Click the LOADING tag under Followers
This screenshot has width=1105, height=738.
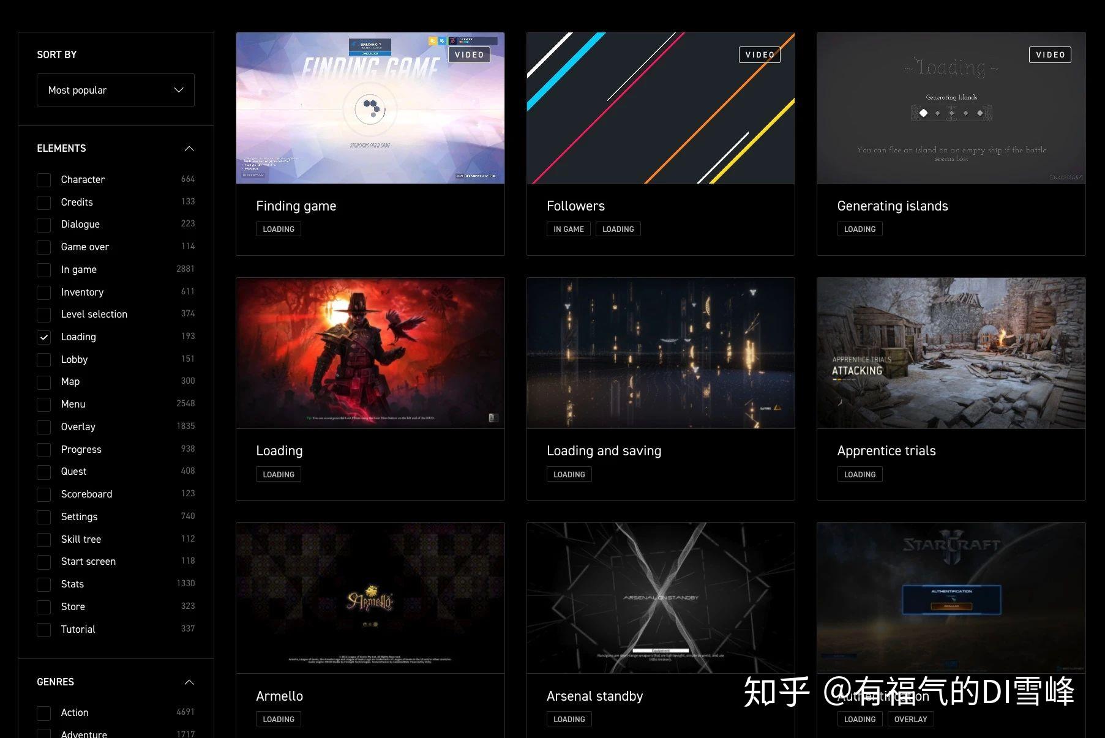pyautogui.click(x=618, y=229)
